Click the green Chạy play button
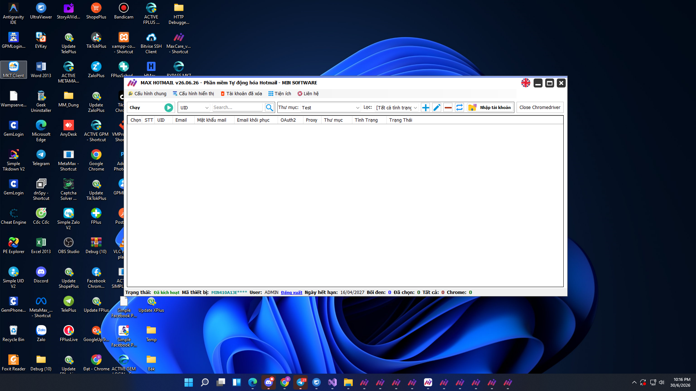Screen dimensions: 696x391 click(169, 108)
